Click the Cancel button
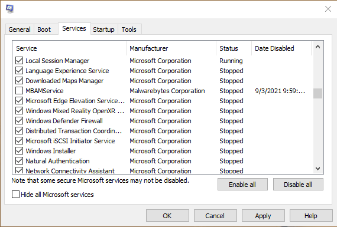 (x=215, y=216)
